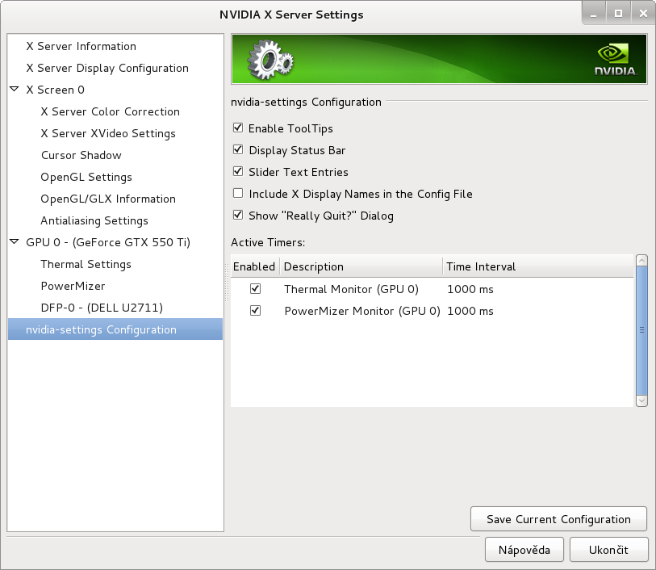Open X Server XVideo Settings
Screen dimensions: 656x570
click(108, 133)
